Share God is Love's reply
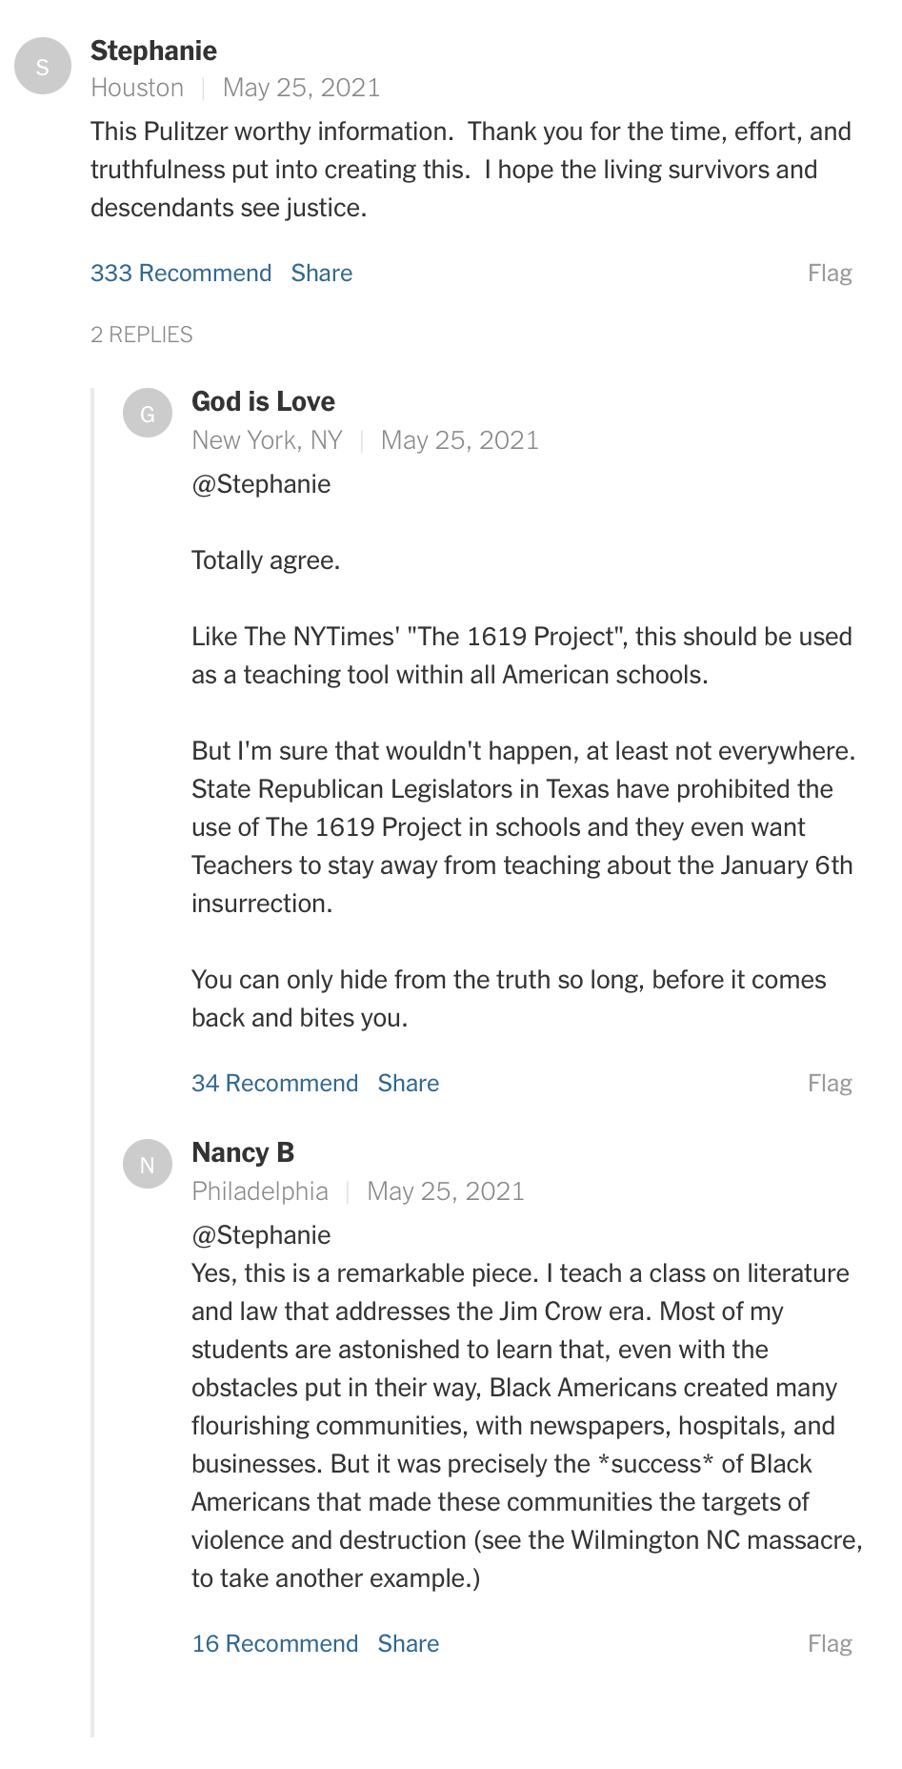Screen dimensions: 902x1769 click(409, 1084)
